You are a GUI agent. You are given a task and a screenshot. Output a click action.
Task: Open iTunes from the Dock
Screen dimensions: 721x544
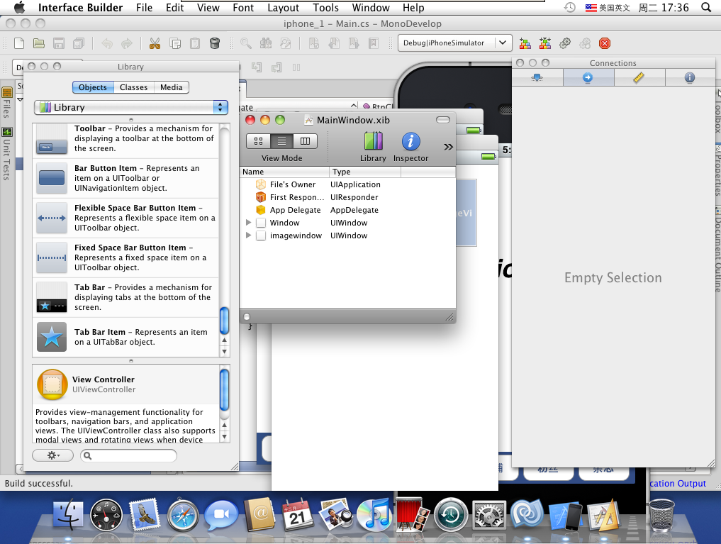374,515
